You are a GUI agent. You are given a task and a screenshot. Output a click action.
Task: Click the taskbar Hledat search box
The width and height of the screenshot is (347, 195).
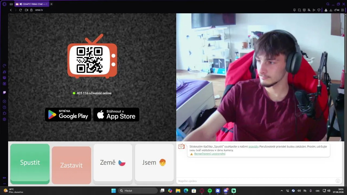click(138, 191)
